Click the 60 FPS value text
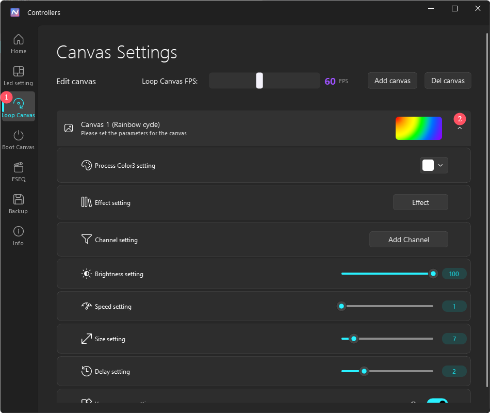490x413 pixels. click(336, 82)
